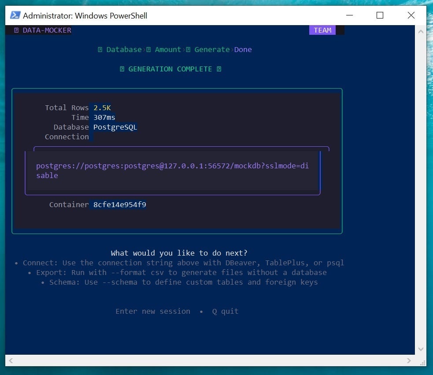Screen dimensions: 433x375
Task: Click the vertical scrollbar down arrow
Action: [421, 349]
